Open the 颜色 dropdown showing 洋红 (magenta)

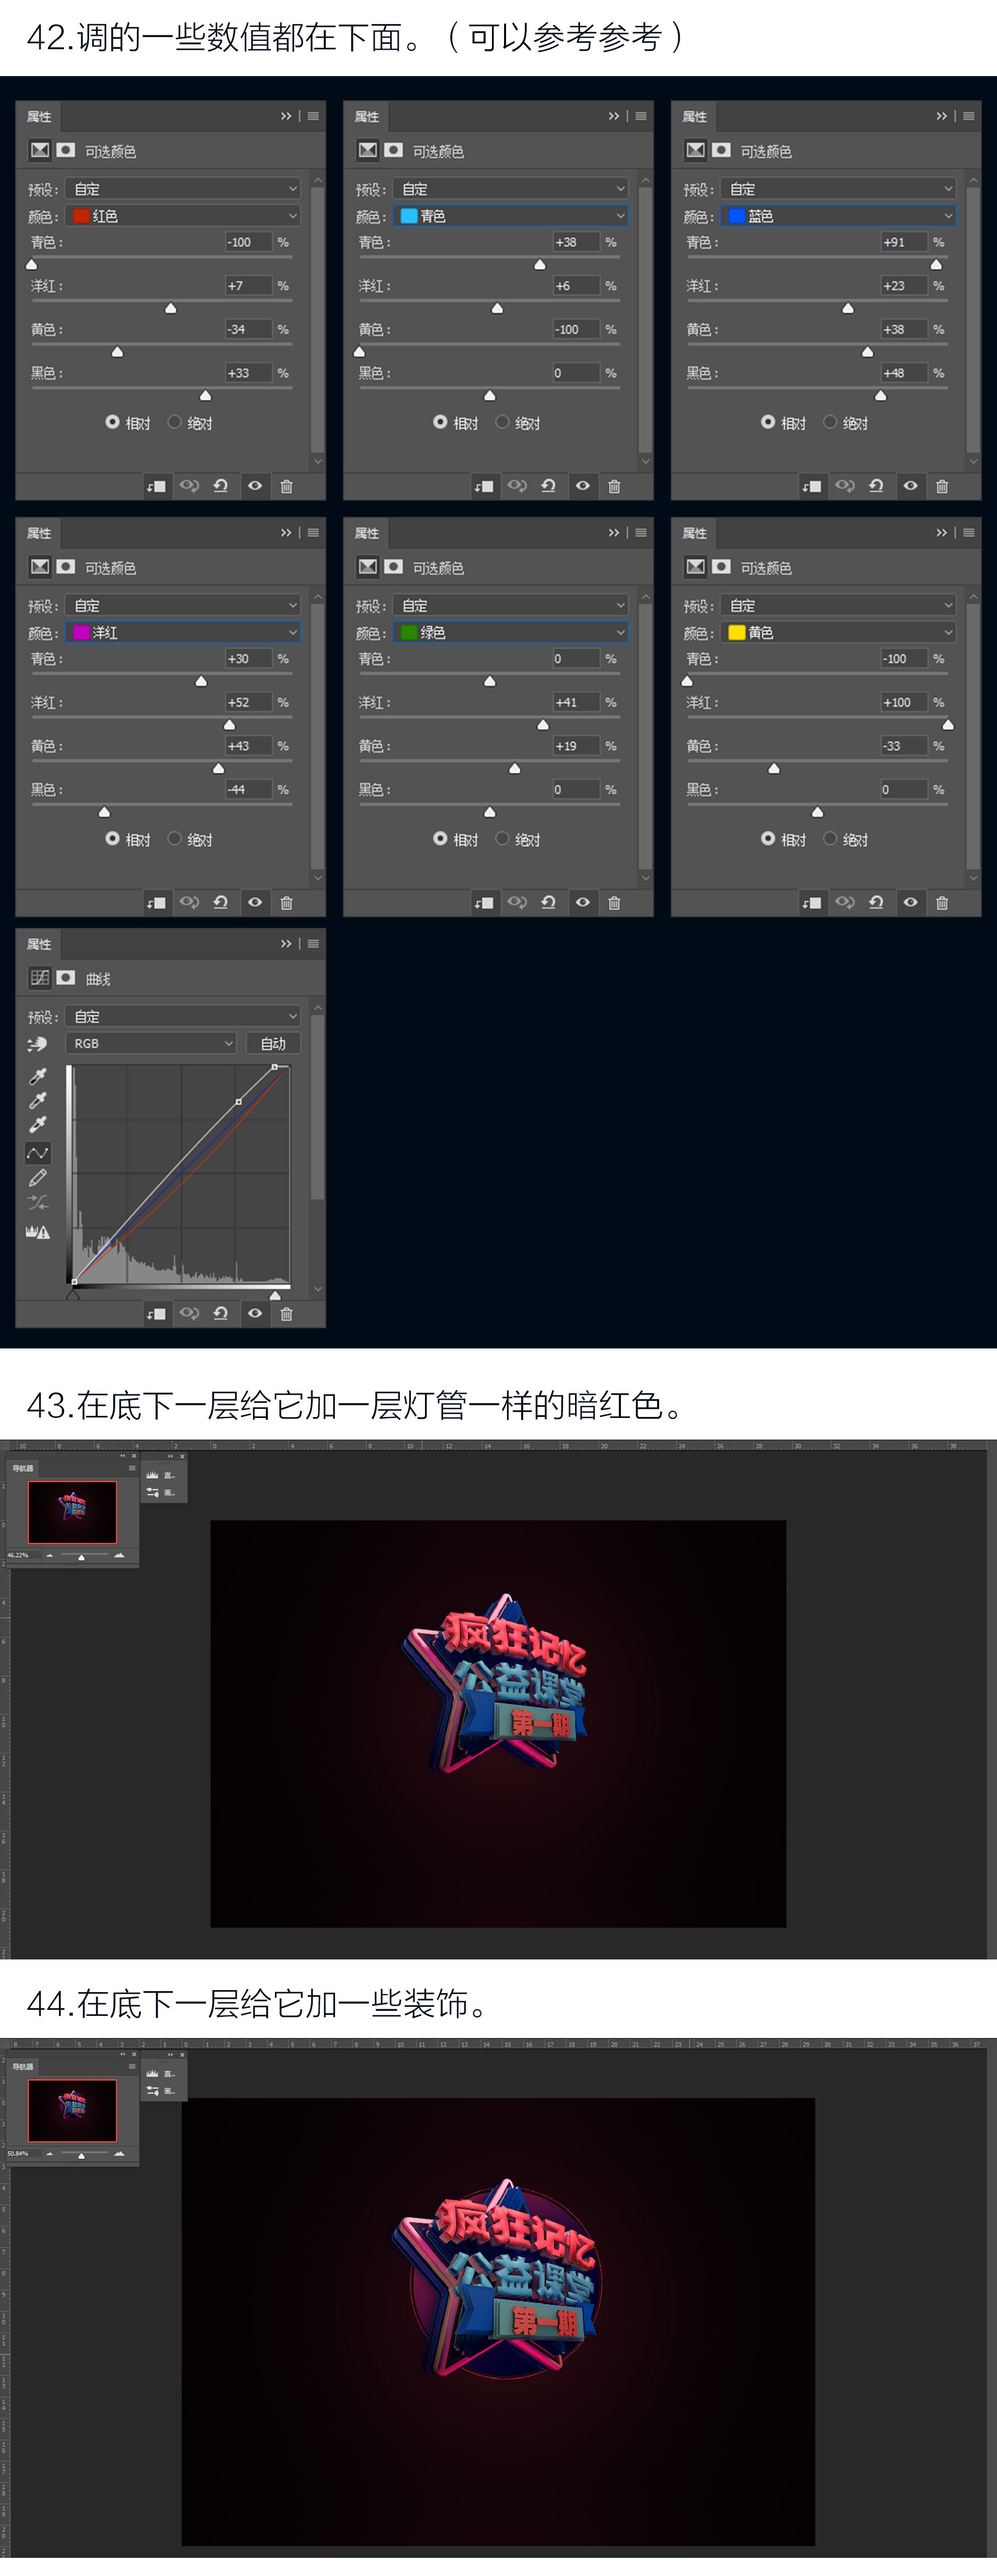183,632
